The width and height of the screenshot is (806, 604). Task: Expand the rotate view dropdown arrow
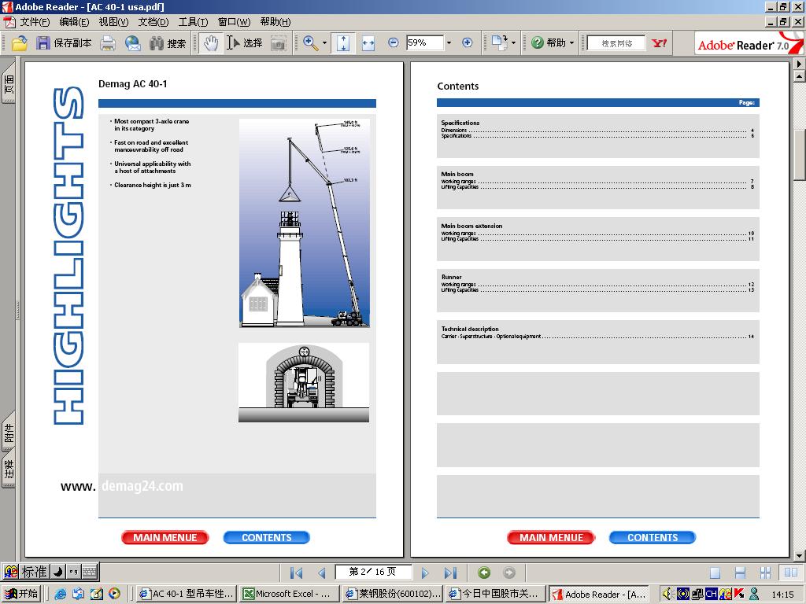click(x=513, y=43)
